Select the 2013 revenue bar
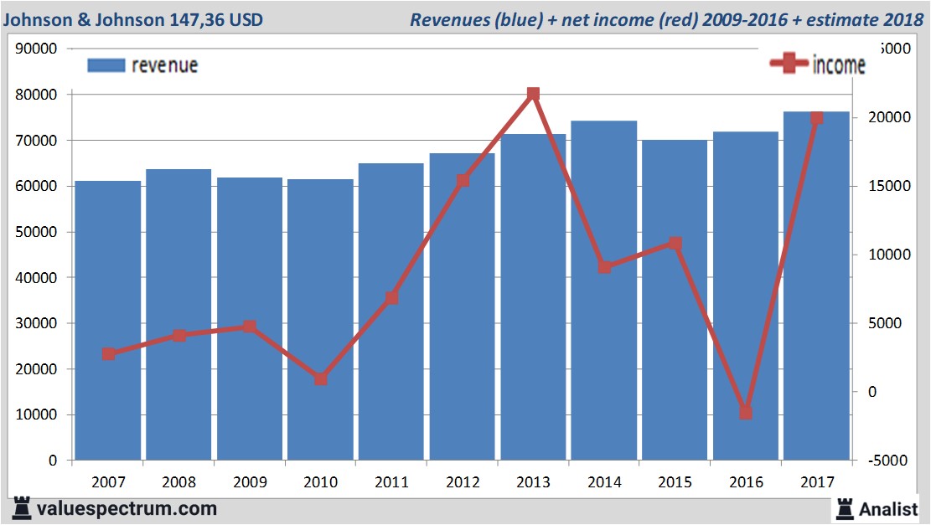The image size is (931, 525). [533, 296]
